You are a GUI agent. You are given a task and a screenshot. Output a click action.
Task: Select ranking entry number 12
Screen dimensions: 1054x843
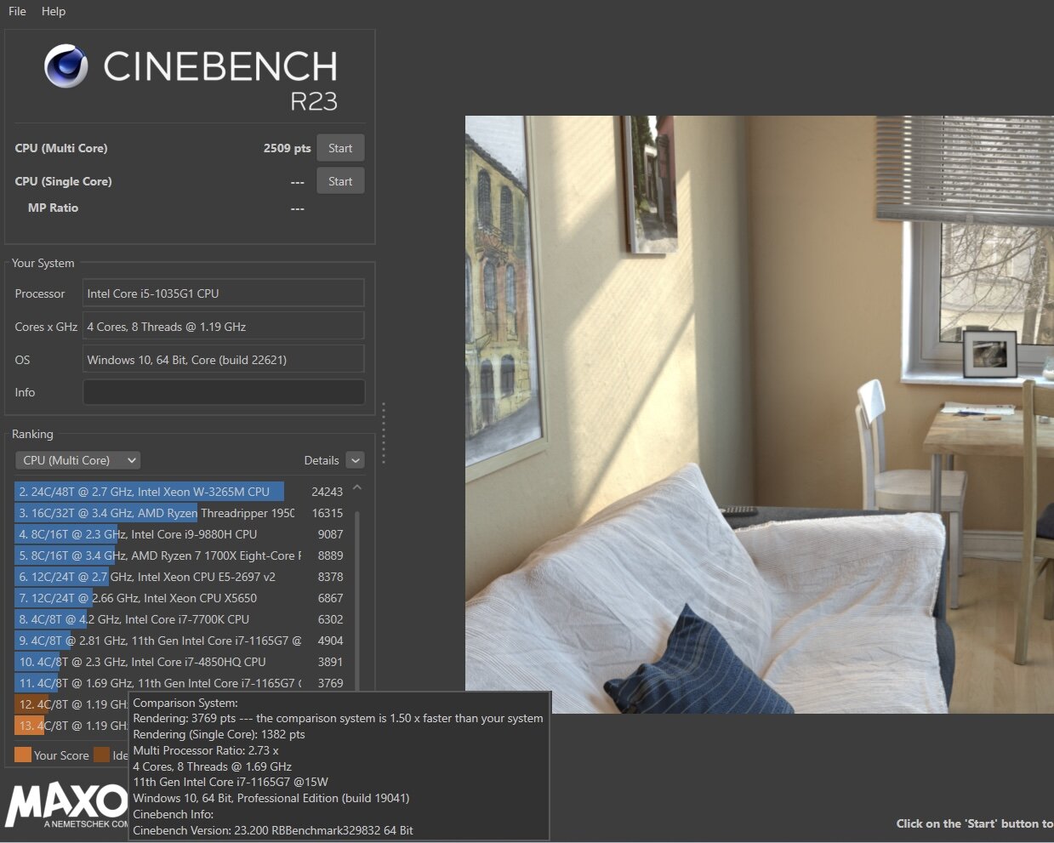(x=71, y=704)
